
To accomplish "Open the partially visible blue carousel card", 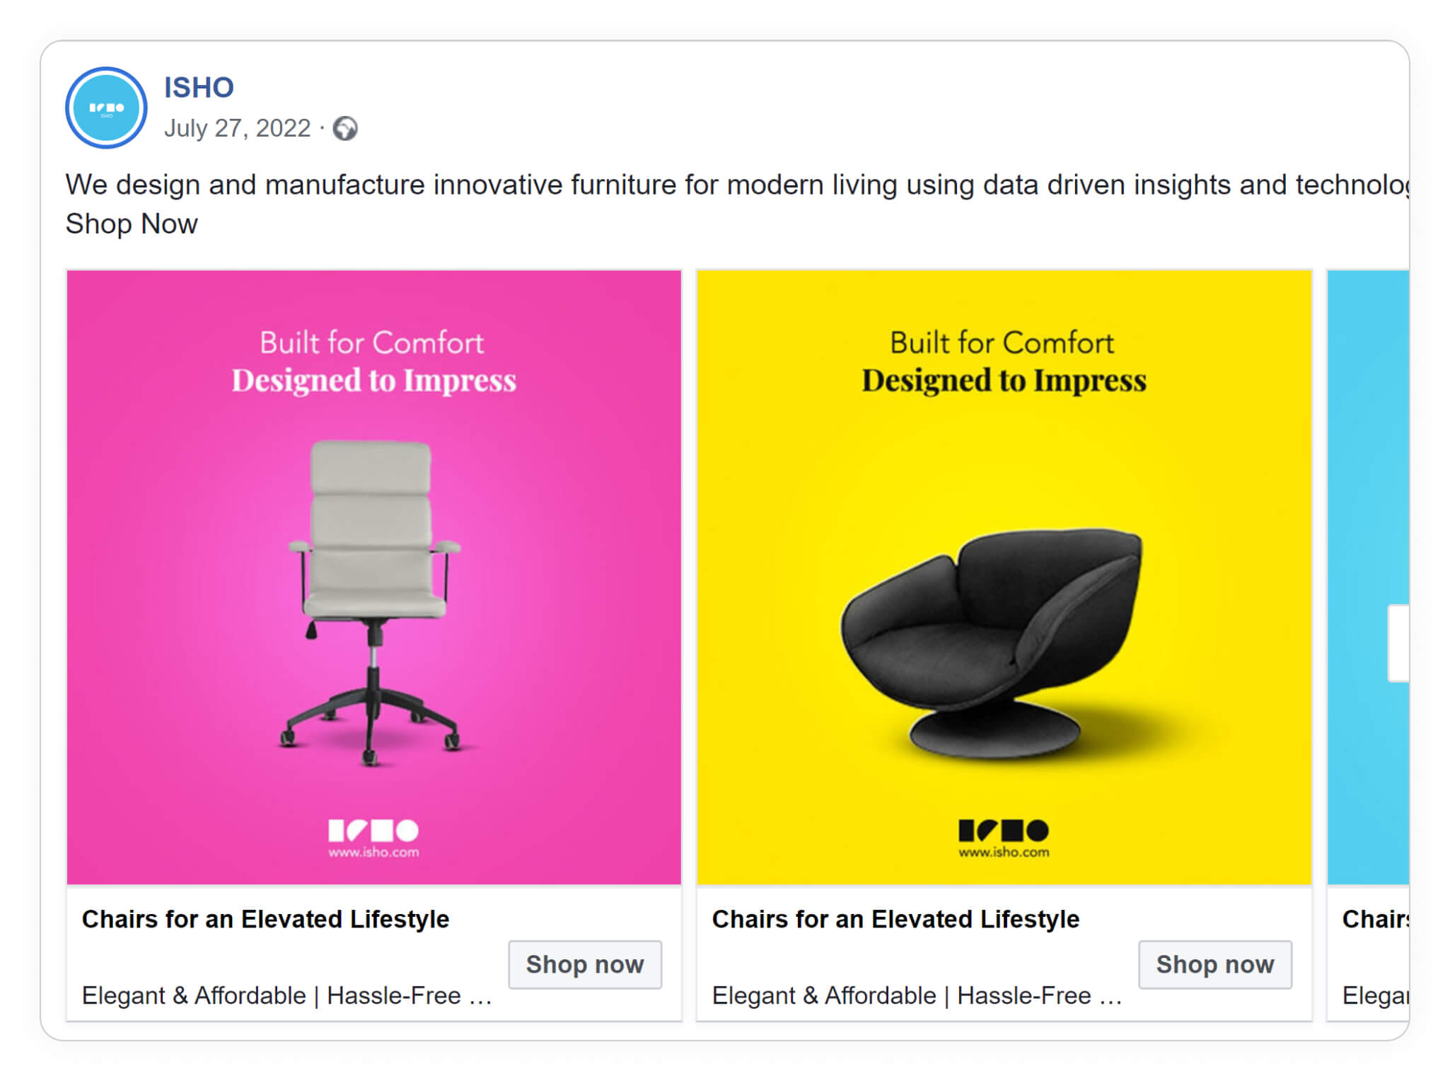I will point(1368,495).
